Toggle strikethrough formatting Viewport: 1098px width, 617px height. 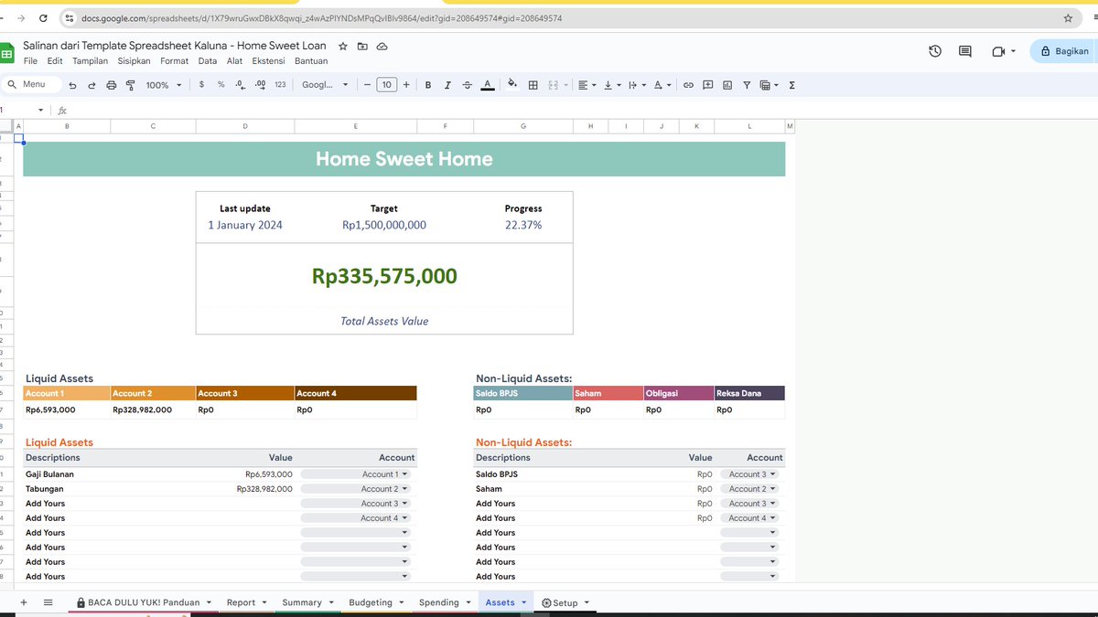click(468, 85)
